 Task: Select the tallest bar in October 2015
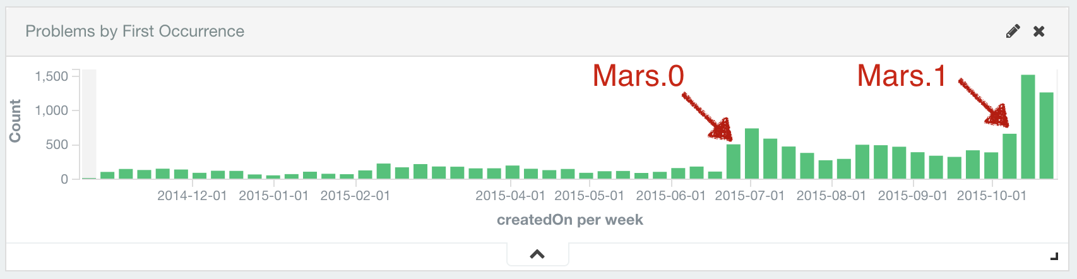tap(1028, 127)
